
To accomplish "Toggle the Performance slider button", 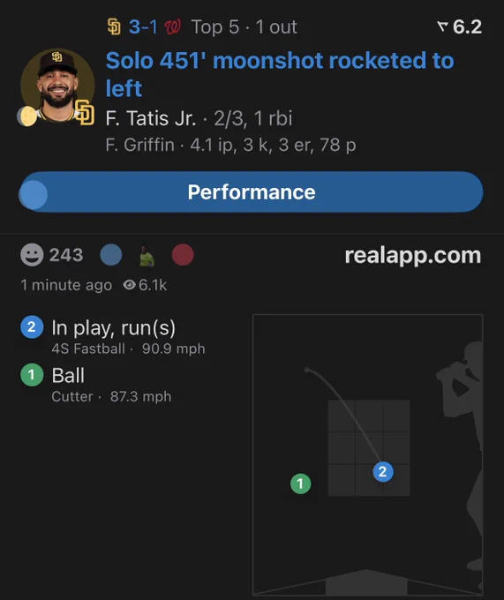I will (251, 191).
